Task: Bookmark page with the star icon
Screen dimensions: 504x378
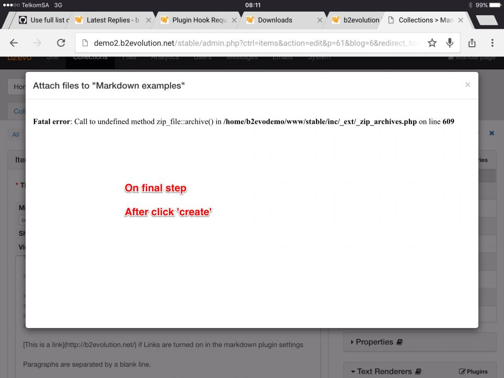Action: [432, 43]
